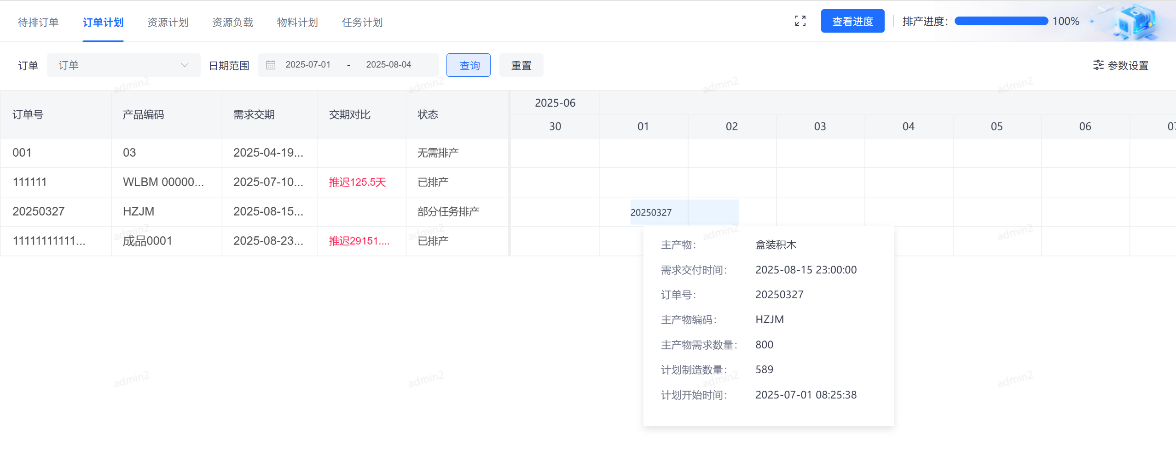Select the 20250327 Gantt bar
1176x461 pixels.
tap(684, 212)
